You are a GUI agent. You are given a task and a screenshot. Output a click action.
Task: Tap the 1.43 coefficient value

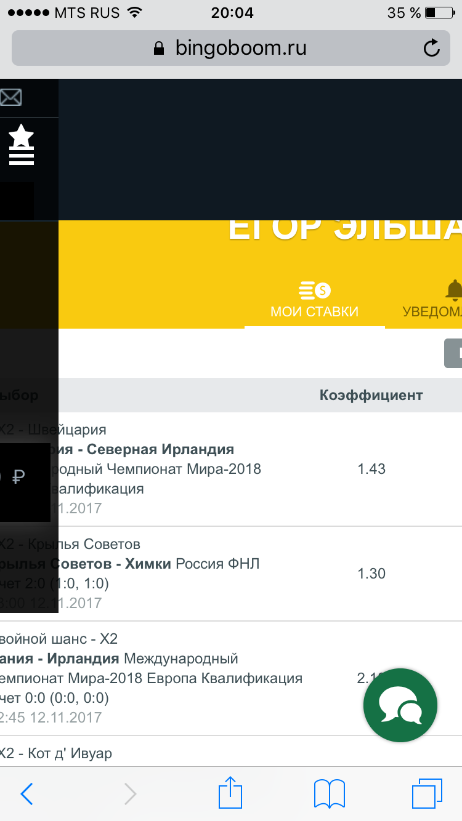pyautogui.click(x=371, y=469)
